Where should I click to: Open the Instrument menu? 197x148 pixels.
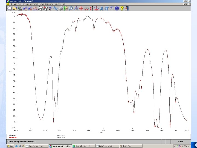point(34,4)
